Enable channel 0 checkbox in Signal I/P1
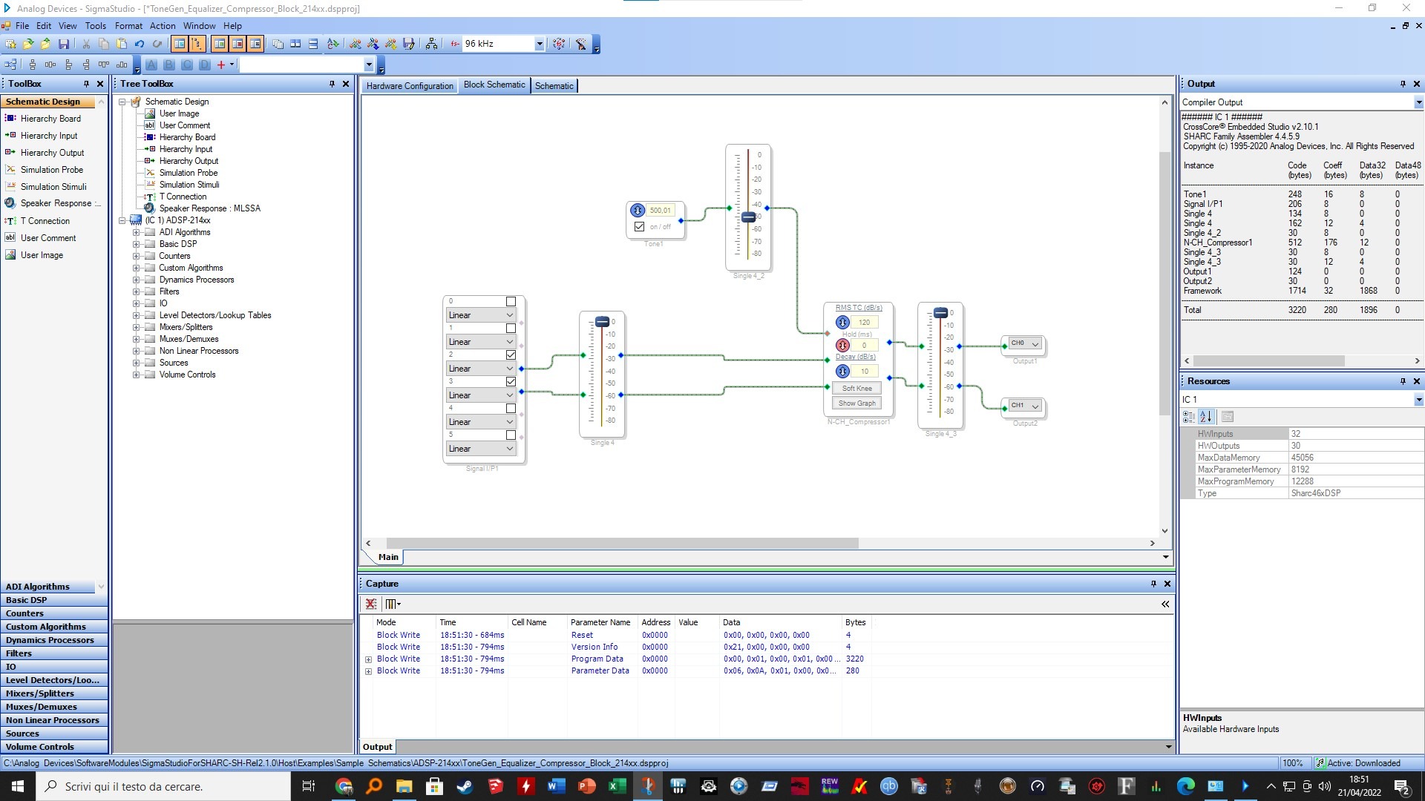The height and width of the screenshot is (801, 1425). pyautogui.click(x=511, y=302)
